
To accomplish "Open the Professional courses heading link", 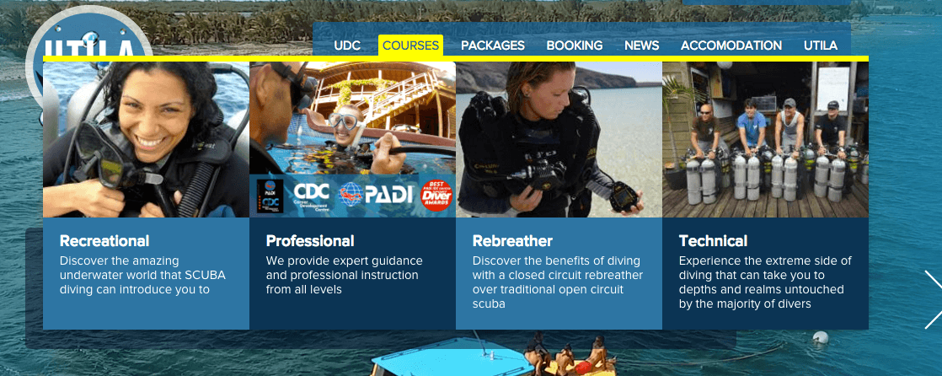I will pos(310,241).
